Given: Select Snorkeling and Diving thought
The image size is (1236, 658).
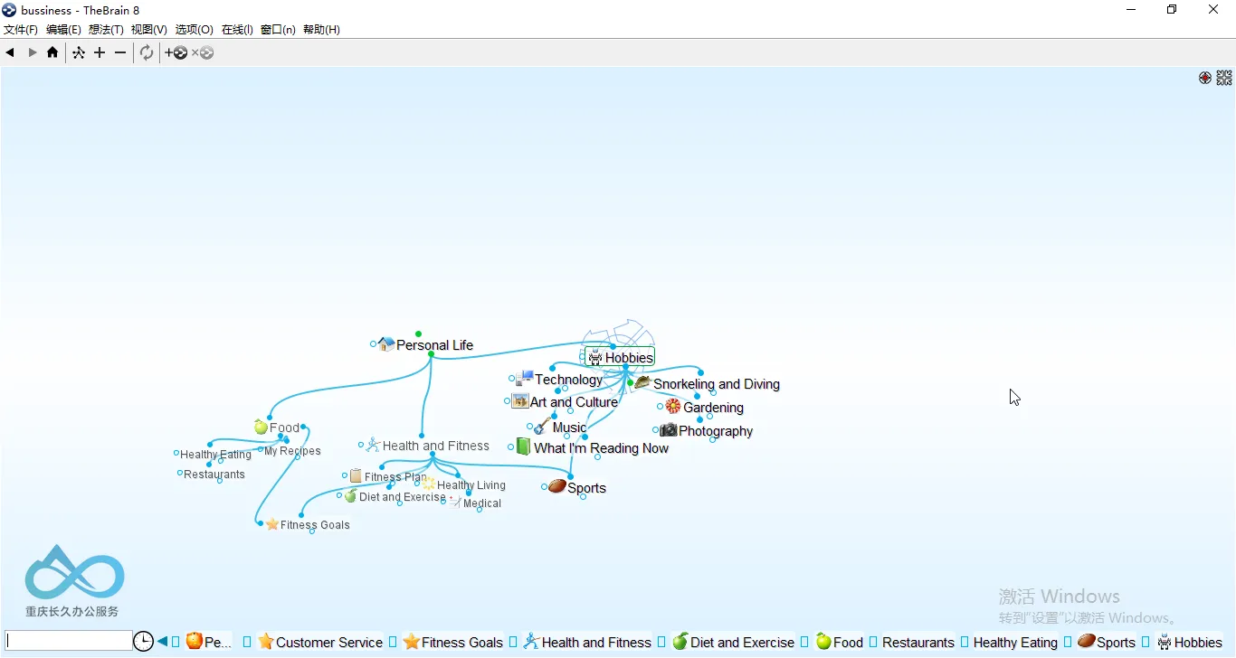Looking at the screenshot, I should pos(717,384).
